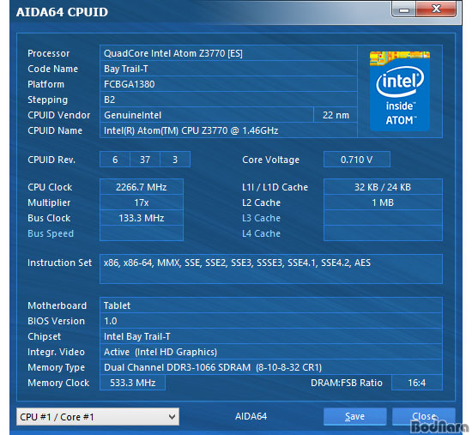Click the Stepping label

tap(47, 100)
